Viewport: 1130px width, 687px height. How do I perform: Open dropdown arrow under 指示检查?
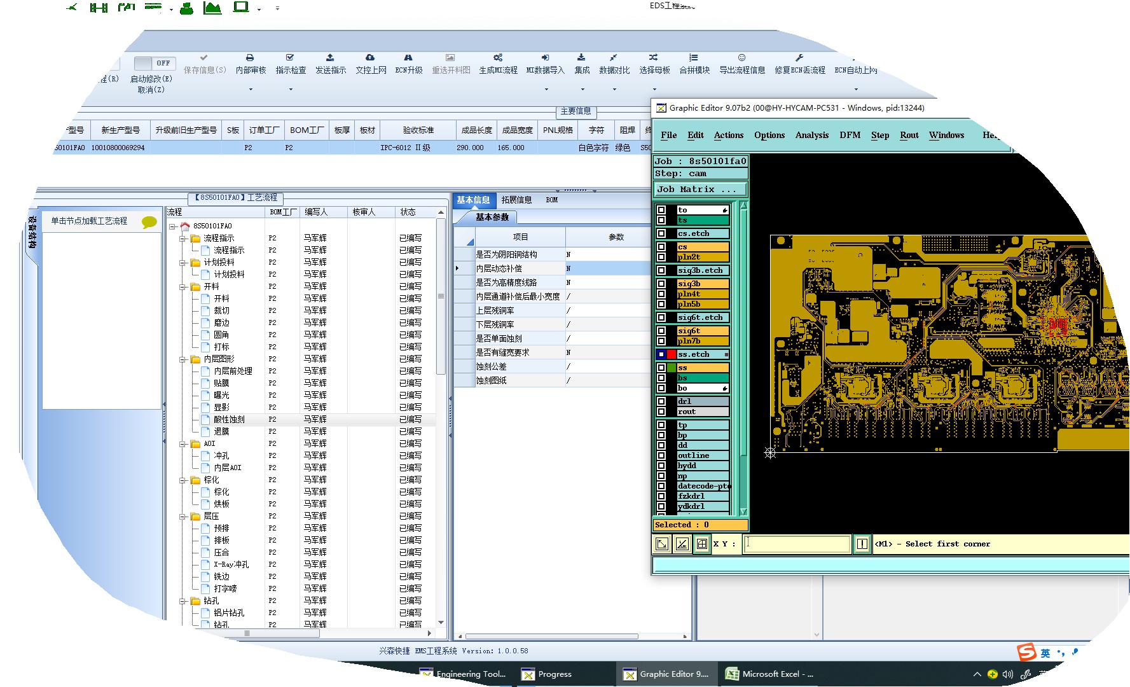pyautogui.click(x=291, y=89)
